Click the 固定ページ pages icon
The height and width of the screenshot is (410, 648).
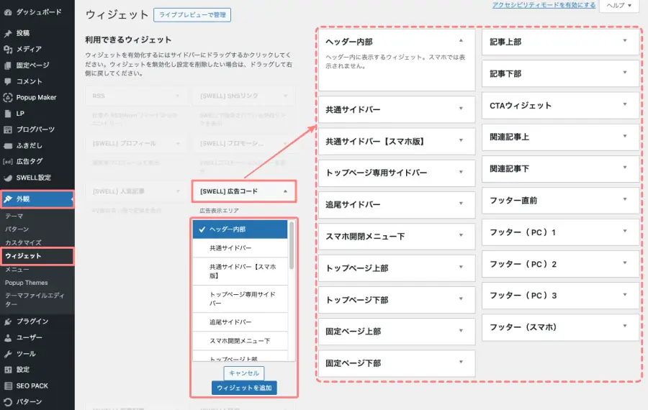tap(7, 65)
